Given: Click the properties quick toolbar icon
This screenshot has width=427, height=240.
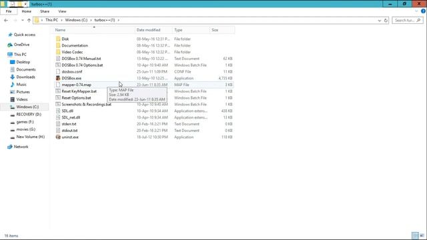Looking at the screenshot, I should [x=13, y=4].
